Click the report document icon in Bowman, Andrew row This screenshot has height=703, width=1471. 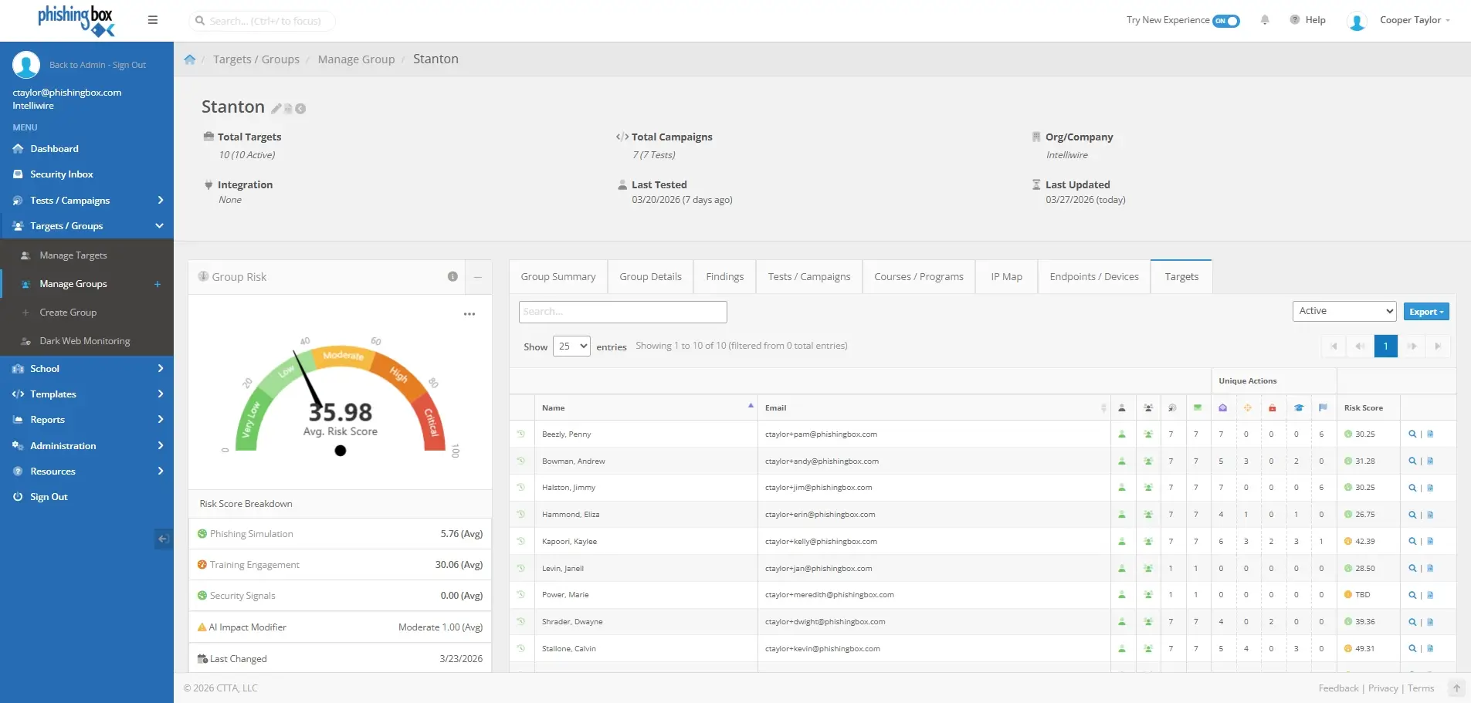pos(1430,461)
